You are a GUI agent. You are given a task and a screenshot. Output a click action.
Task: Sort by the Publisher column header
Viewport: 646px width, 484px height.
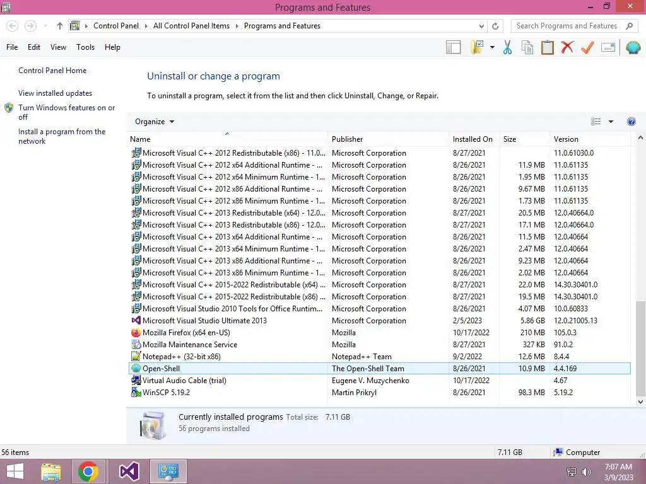[x=388, y=139]
